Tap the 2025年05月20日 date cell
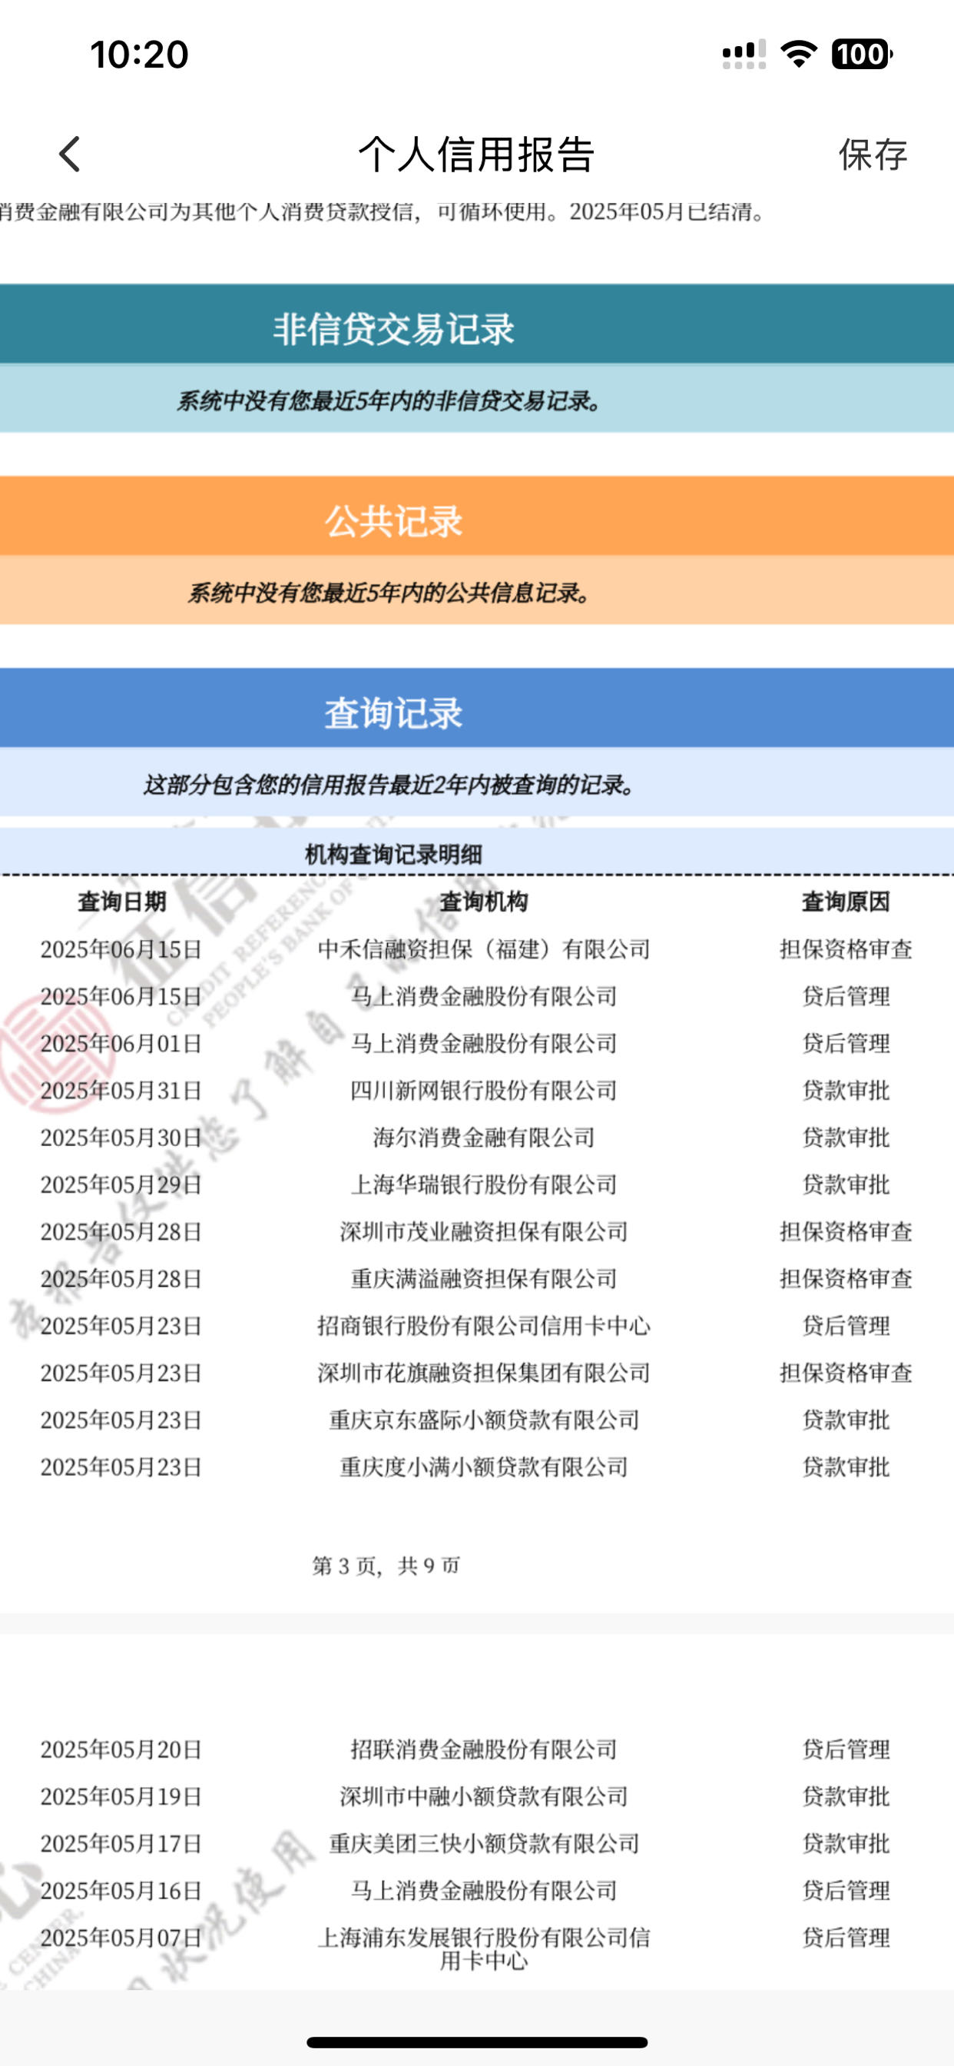 tap(121, 1749)
